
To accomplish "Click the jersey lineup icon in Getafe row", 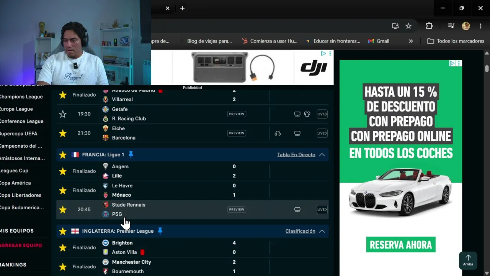I will point(307,114).
